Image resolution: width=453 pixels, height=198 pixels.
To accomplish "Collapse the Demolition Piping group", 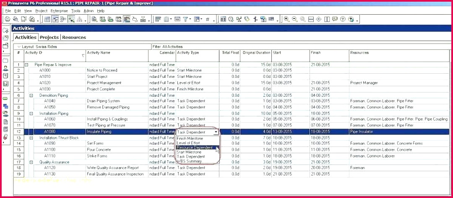I will (31, 95).
